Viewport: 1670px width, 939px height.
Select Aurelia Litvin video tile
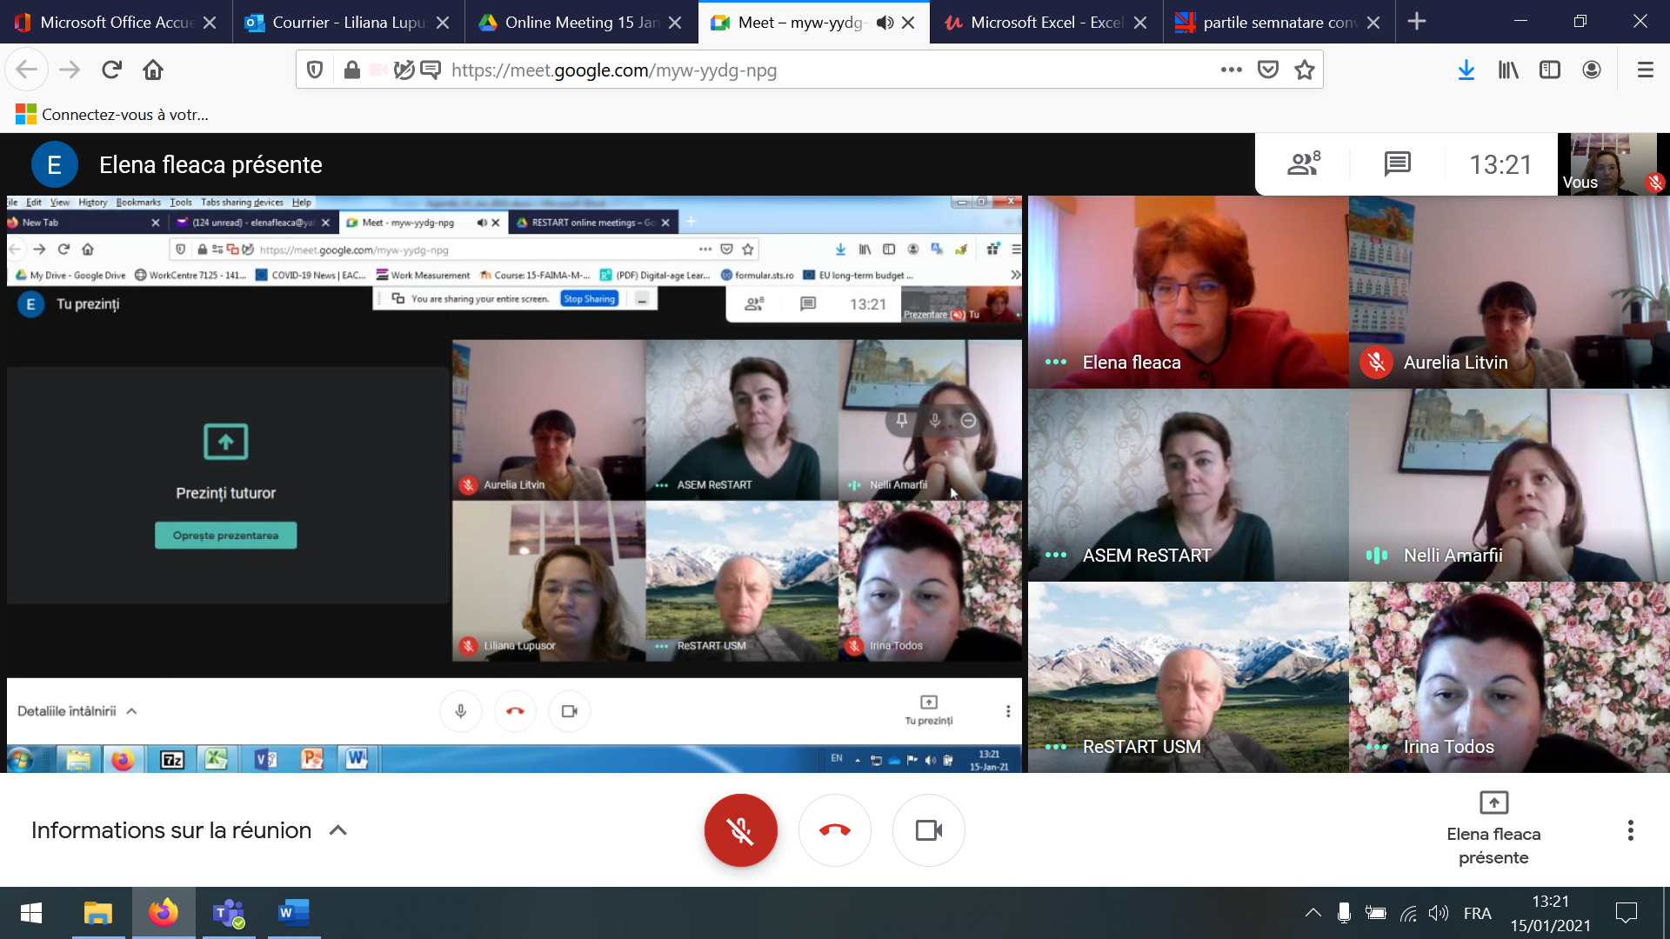tap(1509, 291)
